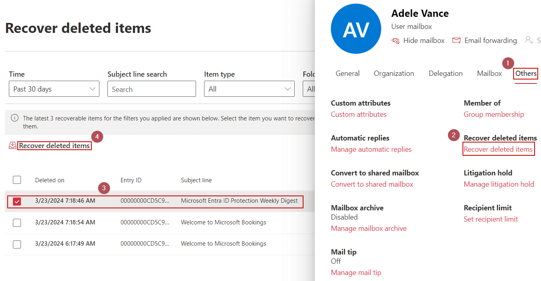Image resolution: width=541 pixels, height=281 pixels.
Task: Click the Email forwarding envelope icon
Action: [456, 41]
